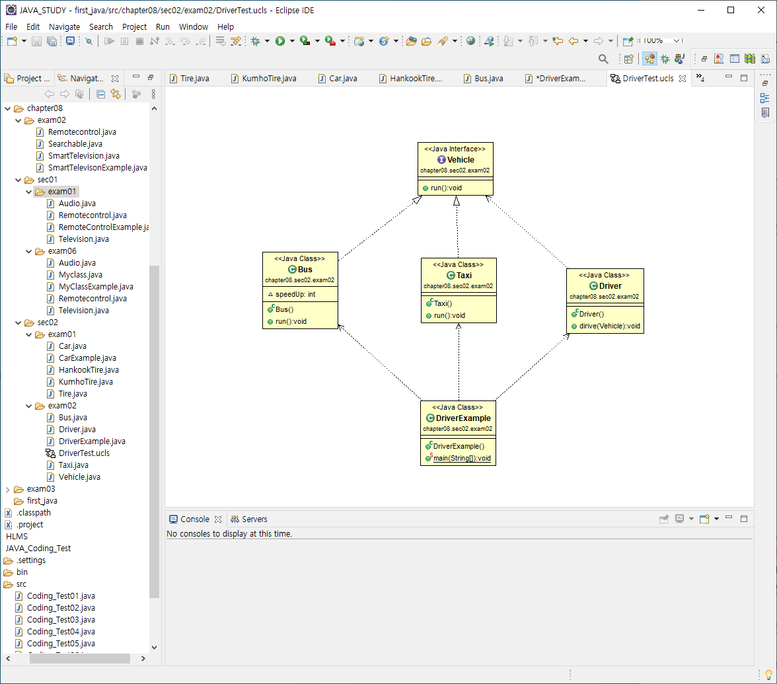
Task: Open the Terminal console toolbar icon
Action: pyautogui.click(x=70, y=41)
